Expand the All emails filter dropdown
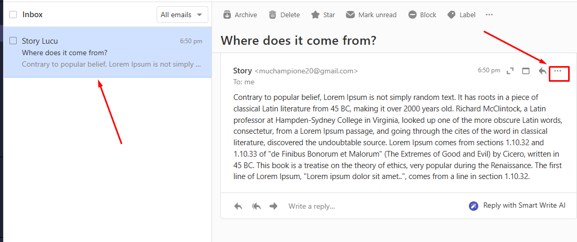577x242 pixels. coord(182,15)
